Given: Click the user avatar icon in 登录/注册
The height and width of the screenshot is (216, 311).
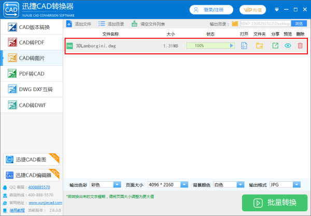Looking at the screenshot, I should pyautogui.click(x=196, y=10).
